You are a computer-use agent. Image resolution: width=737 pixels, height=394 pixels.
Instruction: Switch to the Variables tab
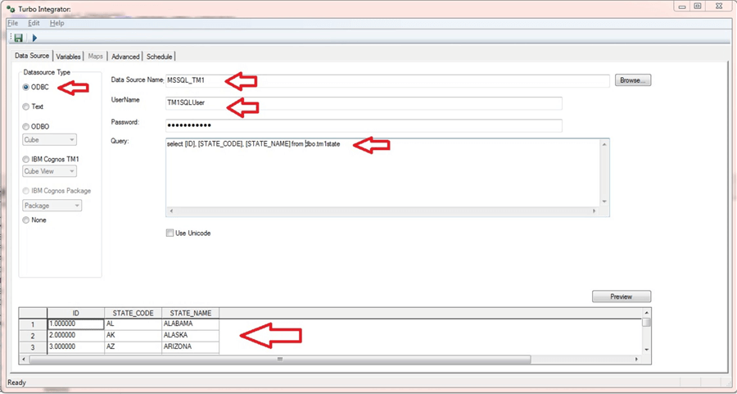(68, 57)
